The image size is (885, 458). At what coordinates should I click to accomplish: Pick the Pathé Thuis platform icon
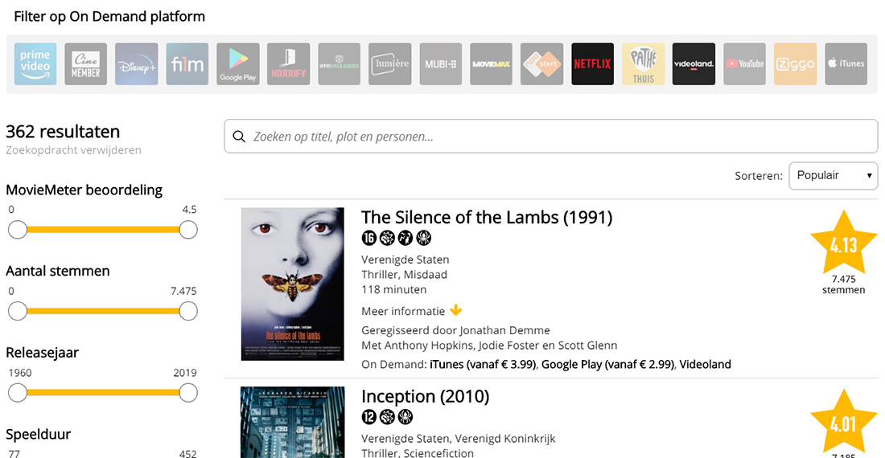[643, 64]
